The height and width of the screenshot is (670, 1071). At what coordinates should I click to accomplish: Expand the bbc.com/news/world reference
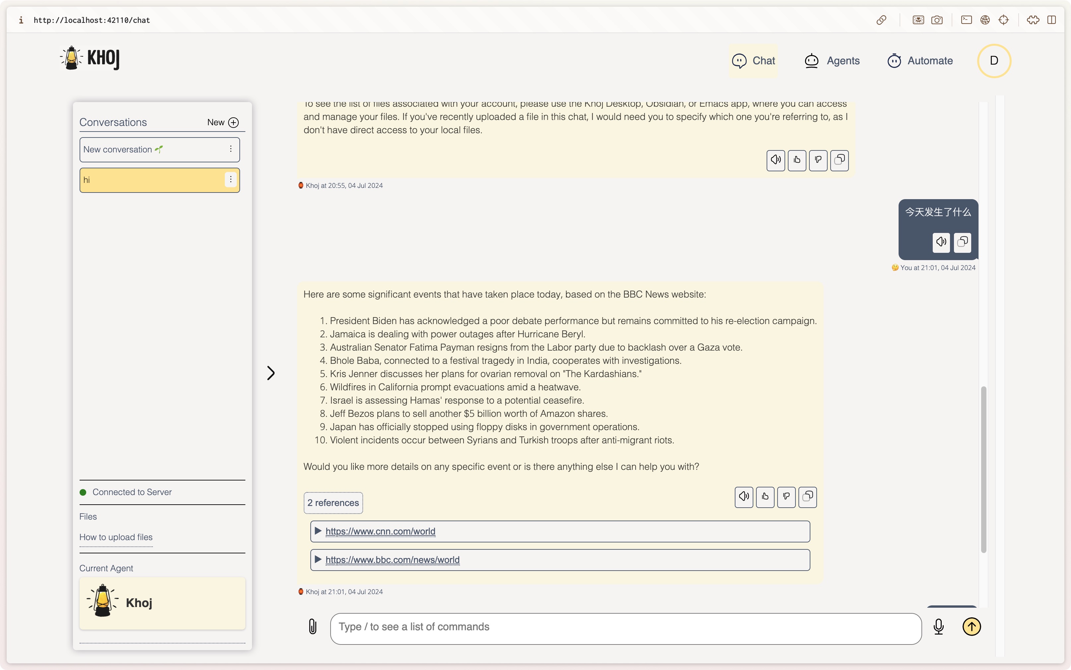click(x=318, y=560)
